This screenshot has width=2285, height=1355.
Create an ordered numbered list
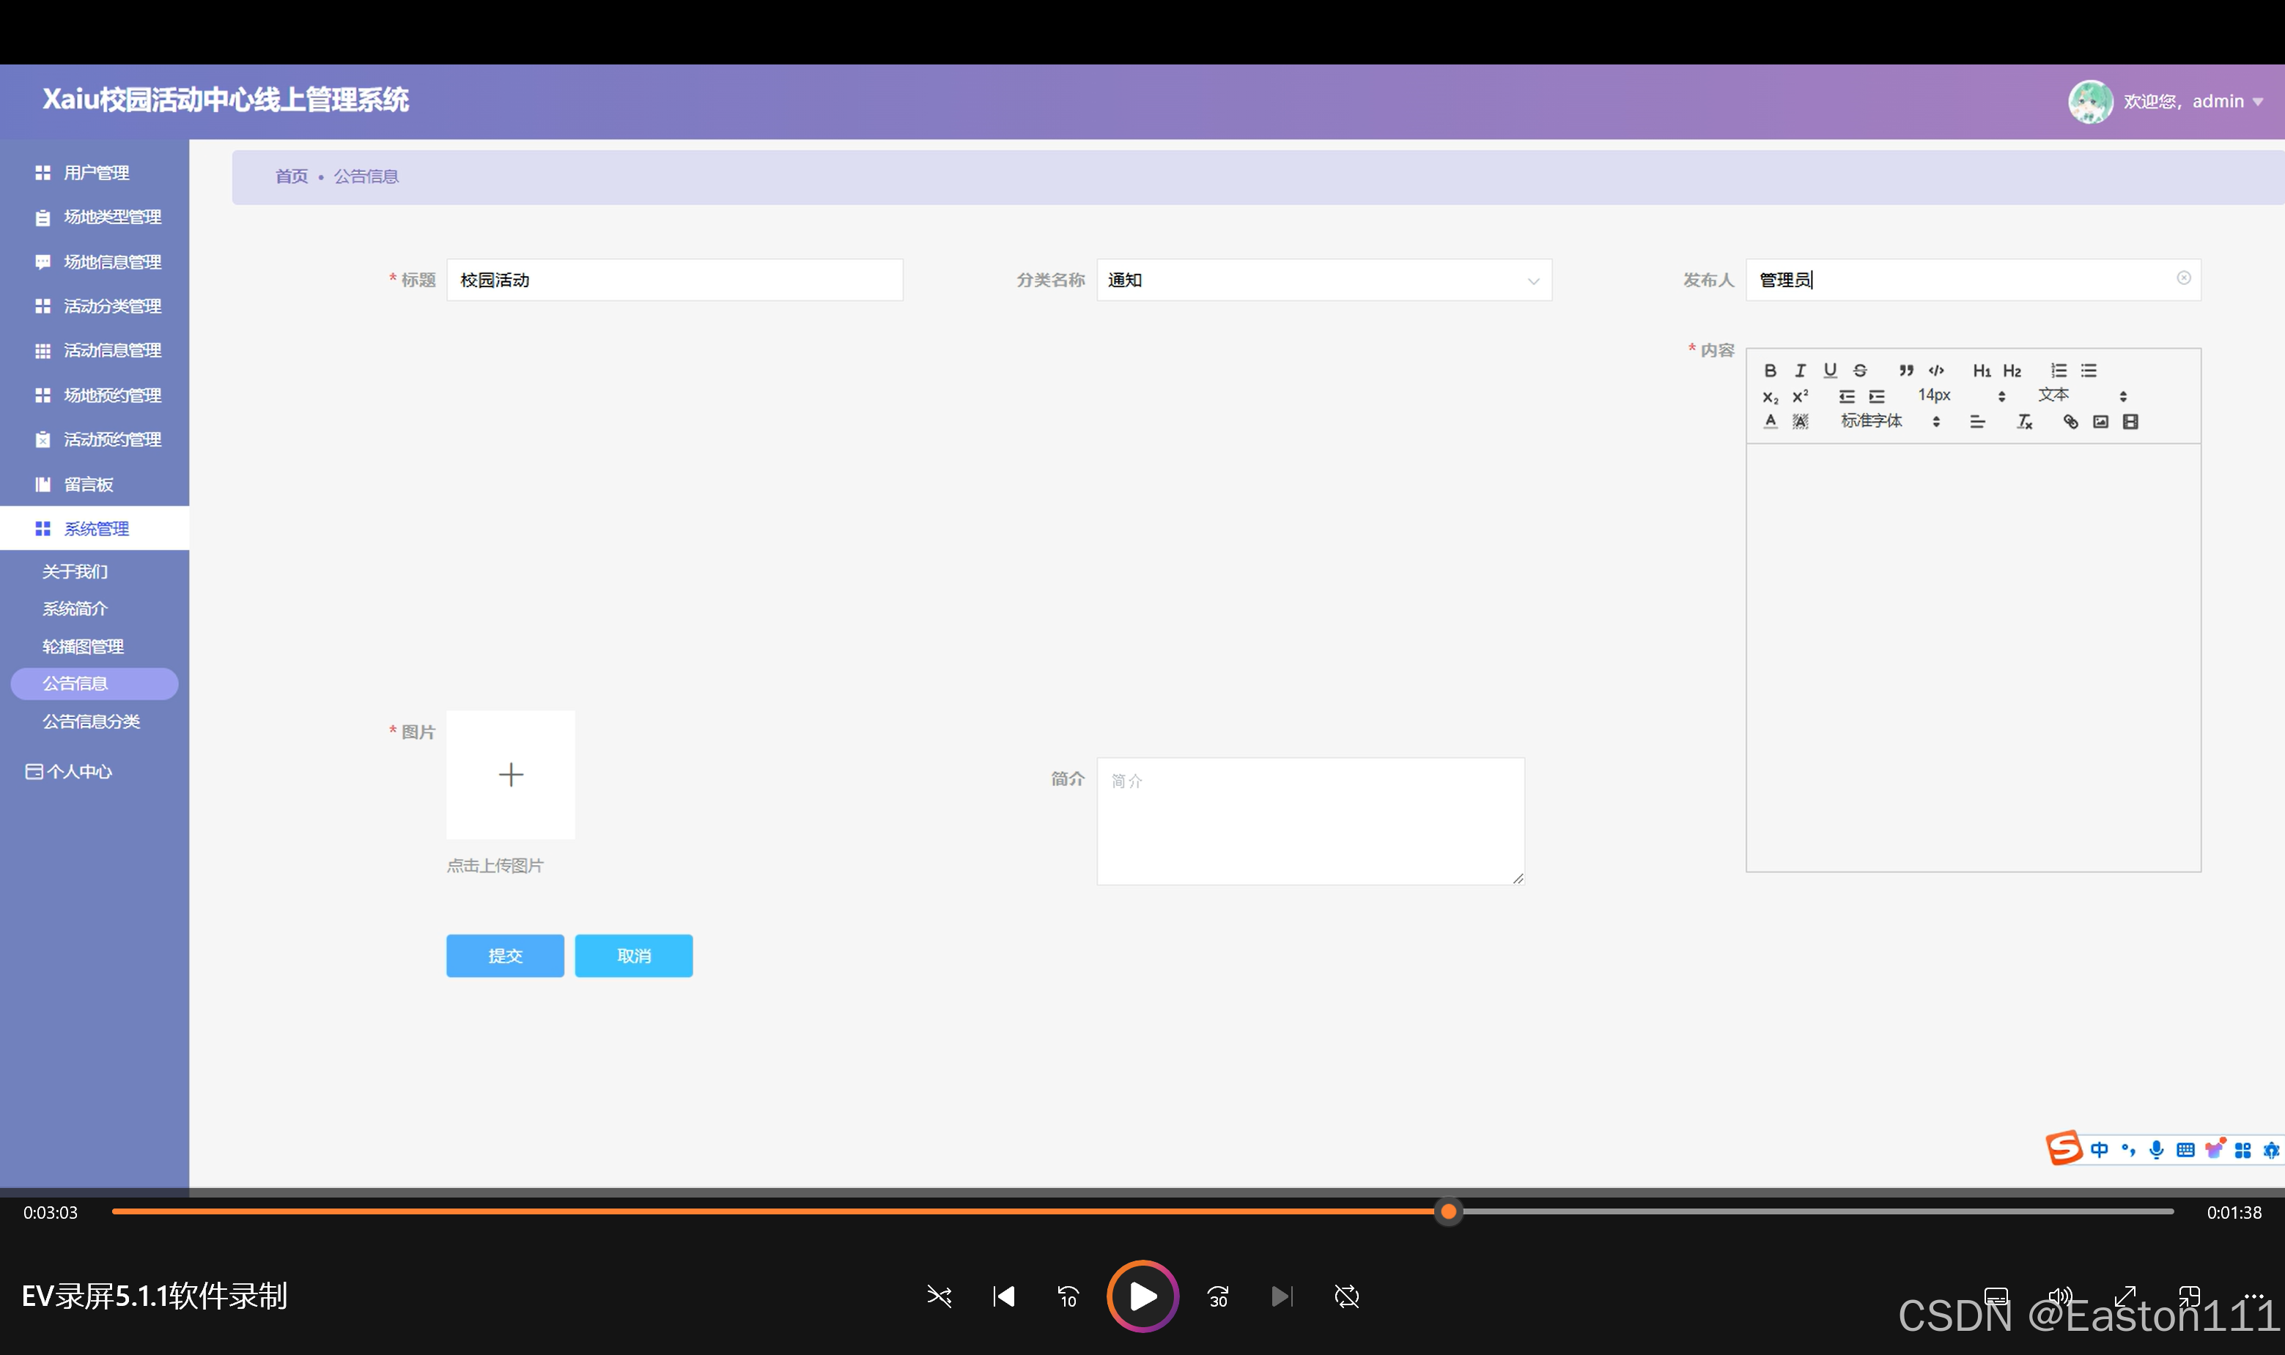coord(2059,370)
